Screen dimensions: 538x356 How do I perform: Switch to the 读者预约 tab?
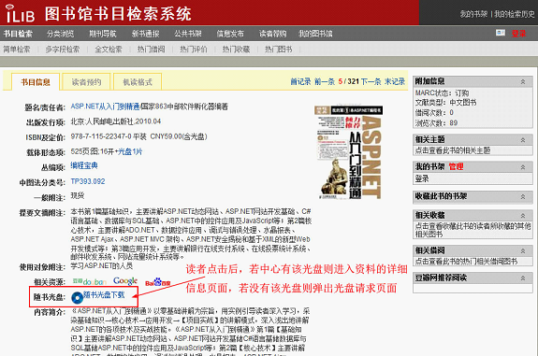point(86,82)
